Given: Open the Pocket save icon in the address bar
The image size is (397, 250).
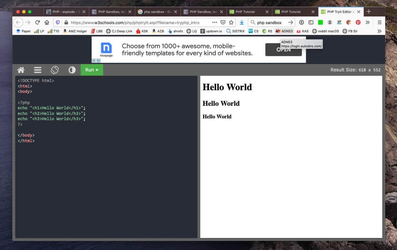Looking at the screenshot, I should [x=223, y=22].
